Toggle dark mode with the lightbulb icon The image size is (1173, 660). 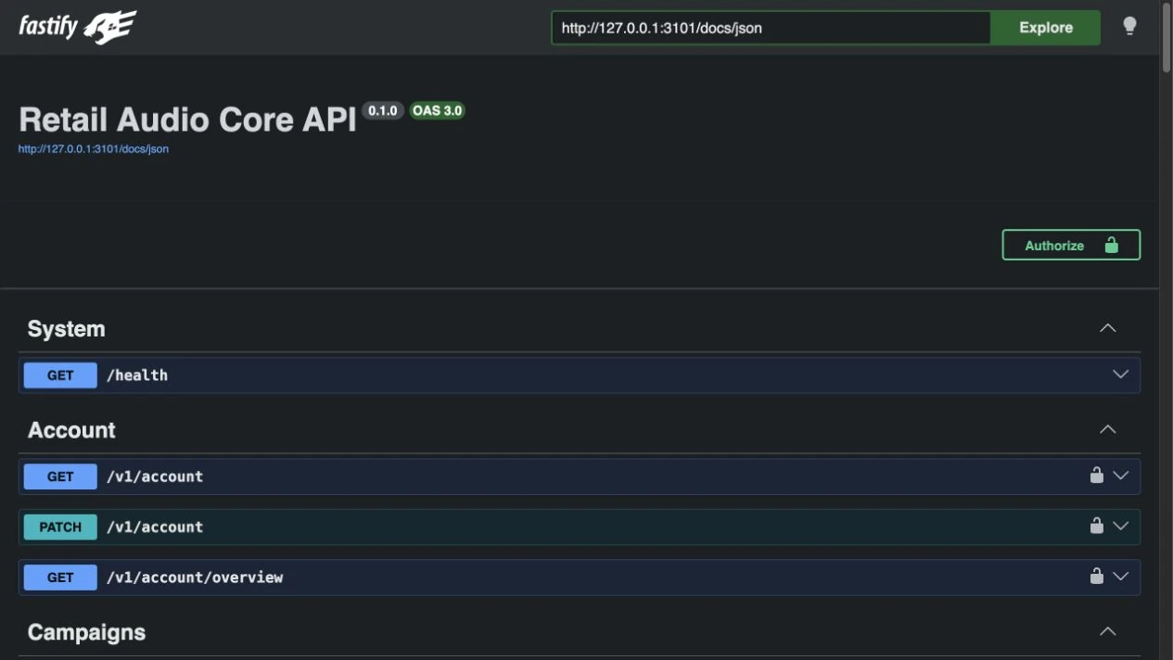(1129, 26)
